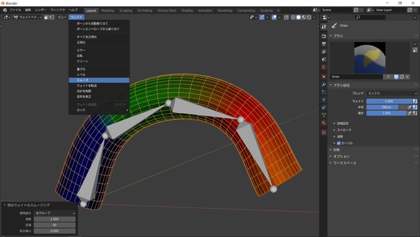Image resolution: width=420 pixels, height=237 pixels.
Task: Open the editor type dropdown in viewport
Action: pyautogui.click(x=7, y=17)
